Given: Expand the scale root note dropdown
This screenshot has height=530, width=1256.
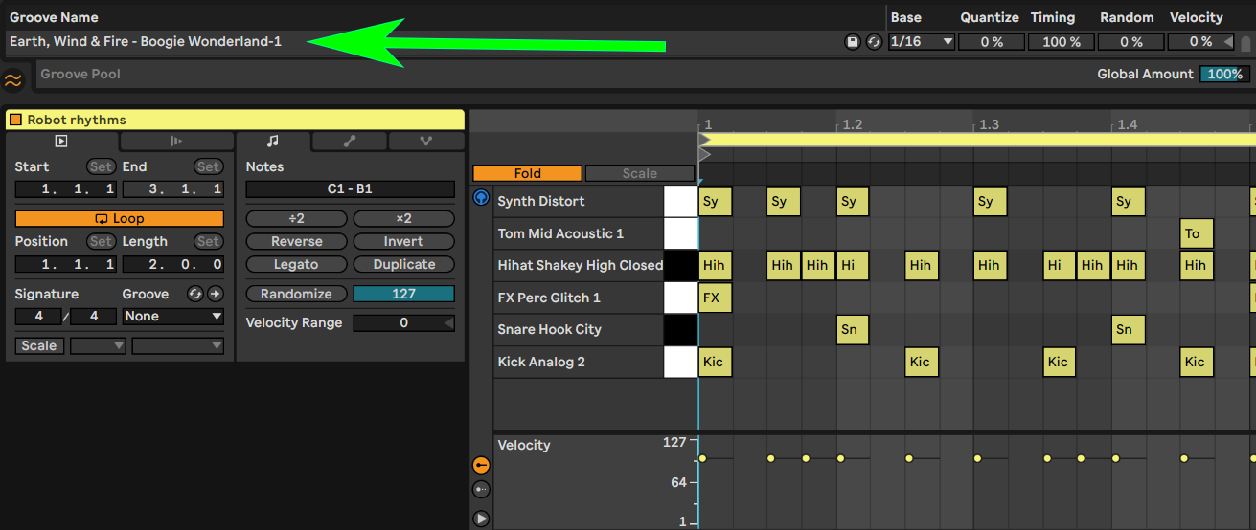Looking at the screenshot, I should (99, 346).
